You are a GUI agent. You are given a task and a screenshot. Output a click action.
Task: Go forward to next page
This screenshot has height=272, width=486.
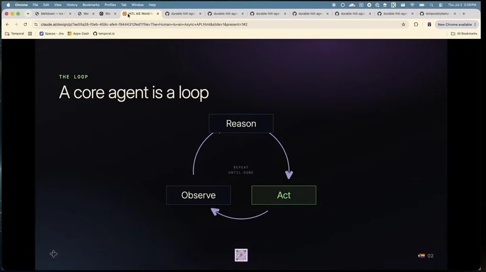point(16,24)
